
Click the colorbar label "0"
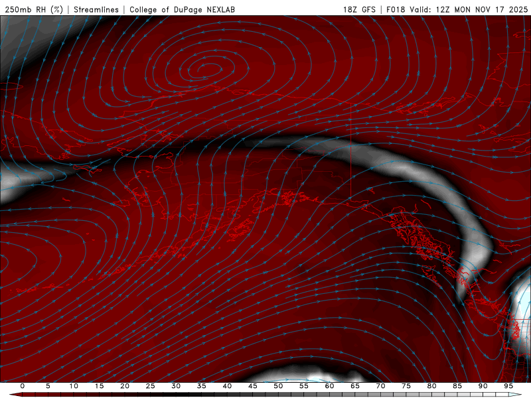tap(23, 386)
